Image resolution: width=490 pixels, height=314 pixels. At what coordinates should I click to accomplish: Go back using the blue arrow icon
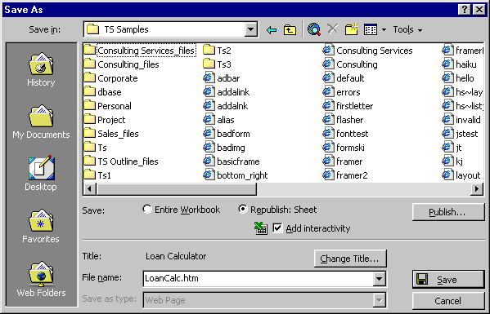272,30
